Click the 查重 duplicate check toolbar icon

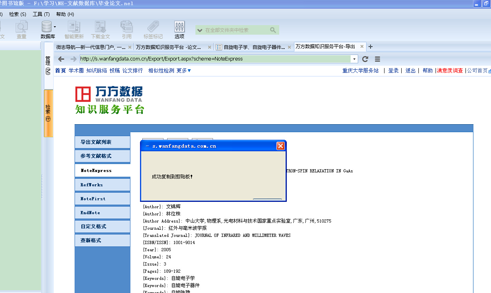tap(22, 30)
